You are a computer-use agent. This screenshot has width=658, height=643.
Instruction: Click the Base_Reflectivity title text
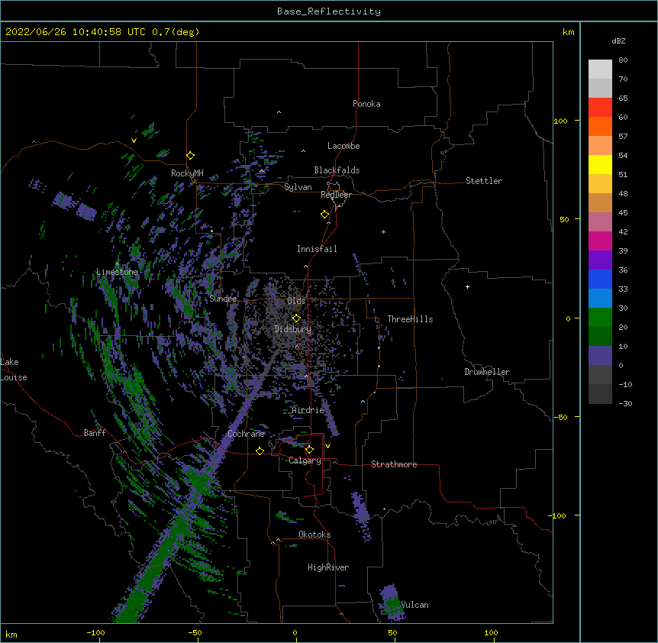coord(329,11)
